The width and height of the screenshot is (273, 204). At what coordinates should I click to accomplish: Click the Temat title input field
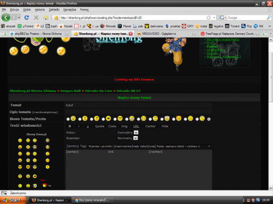[x=138, y=105]
